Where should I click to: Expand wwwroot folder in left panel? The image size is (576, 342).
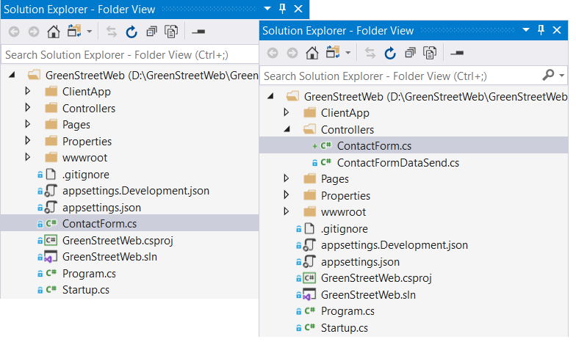[28, 157]
